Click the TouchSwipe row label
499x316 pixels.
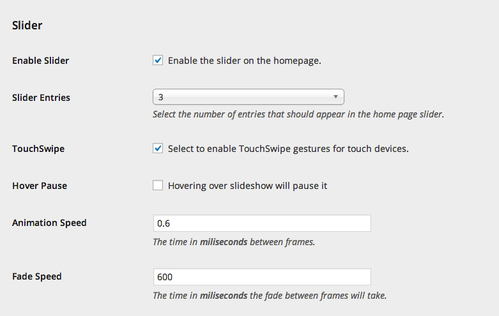click(38, 149)
